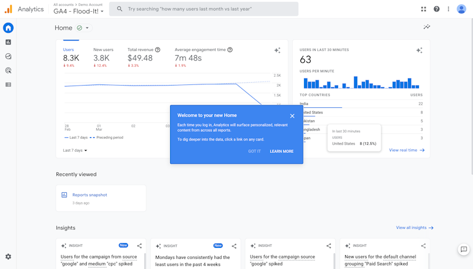The image size is (473, 269).
Task: Click the Demo Account breadcrumb
Action: (90, 5)
